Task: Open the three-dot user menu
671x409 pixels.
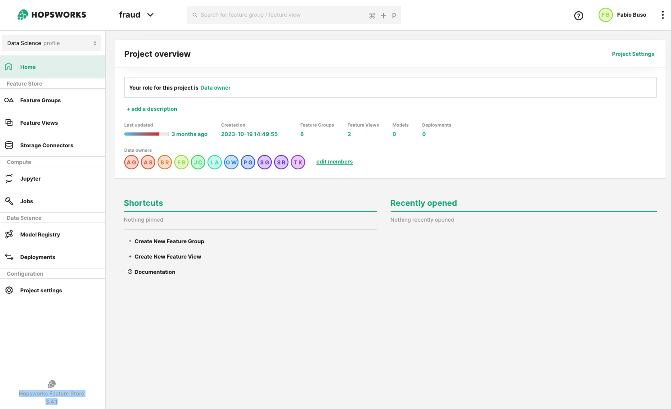Action: pos(662,15)
